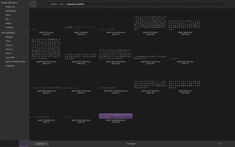Select the glyph-clicks.png thumbnail
Image resolution: width=235 pixels, height=147 pixels.
46,29
